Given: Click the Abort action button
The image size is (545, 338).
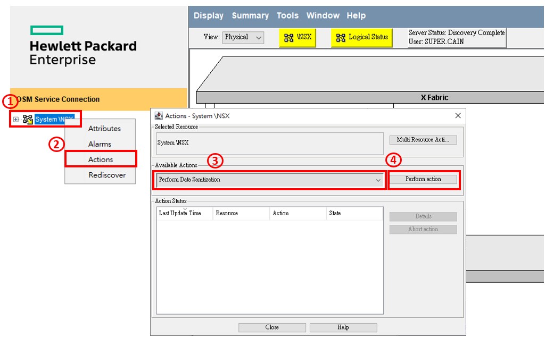Looking at the screenshot, I should point(423,230).
